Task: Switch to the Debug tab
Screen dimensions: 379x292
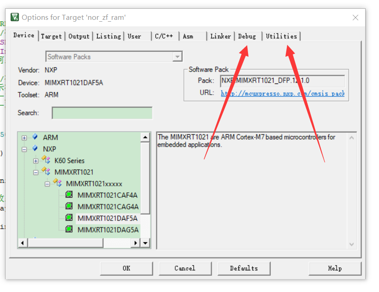Action: (x=247, y=36)
